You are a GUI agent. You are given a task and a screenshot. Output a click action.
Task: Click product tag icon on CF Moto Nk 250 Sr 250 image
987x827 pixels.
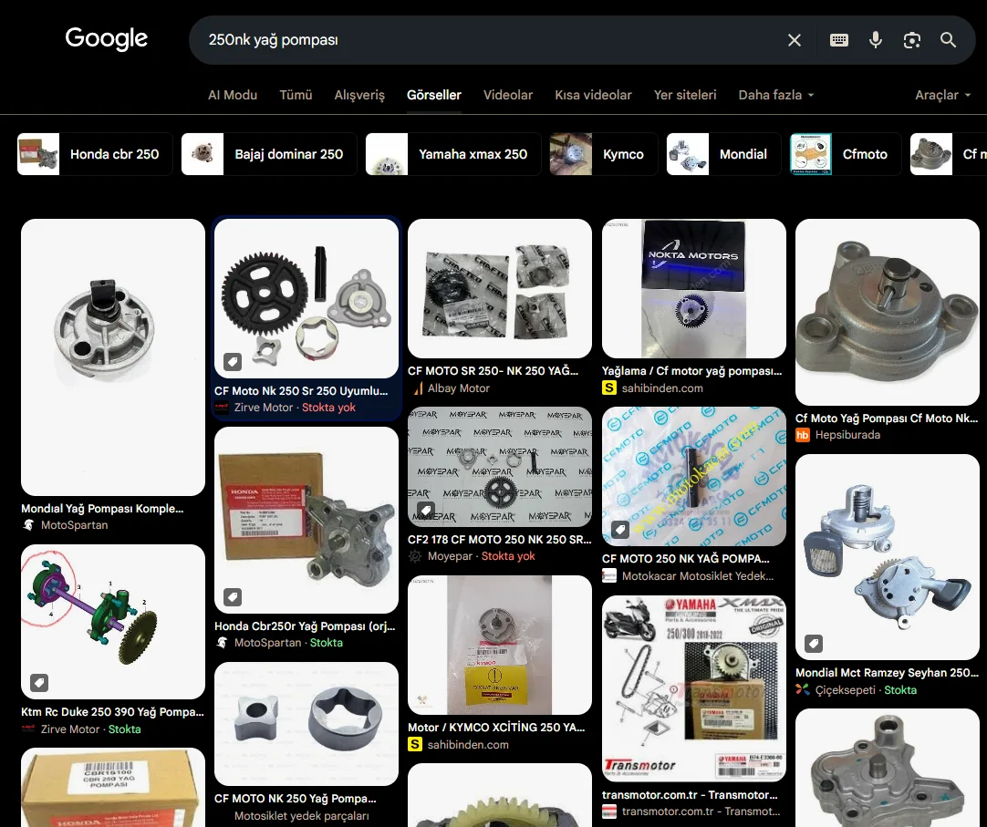(x=233, y=362)
